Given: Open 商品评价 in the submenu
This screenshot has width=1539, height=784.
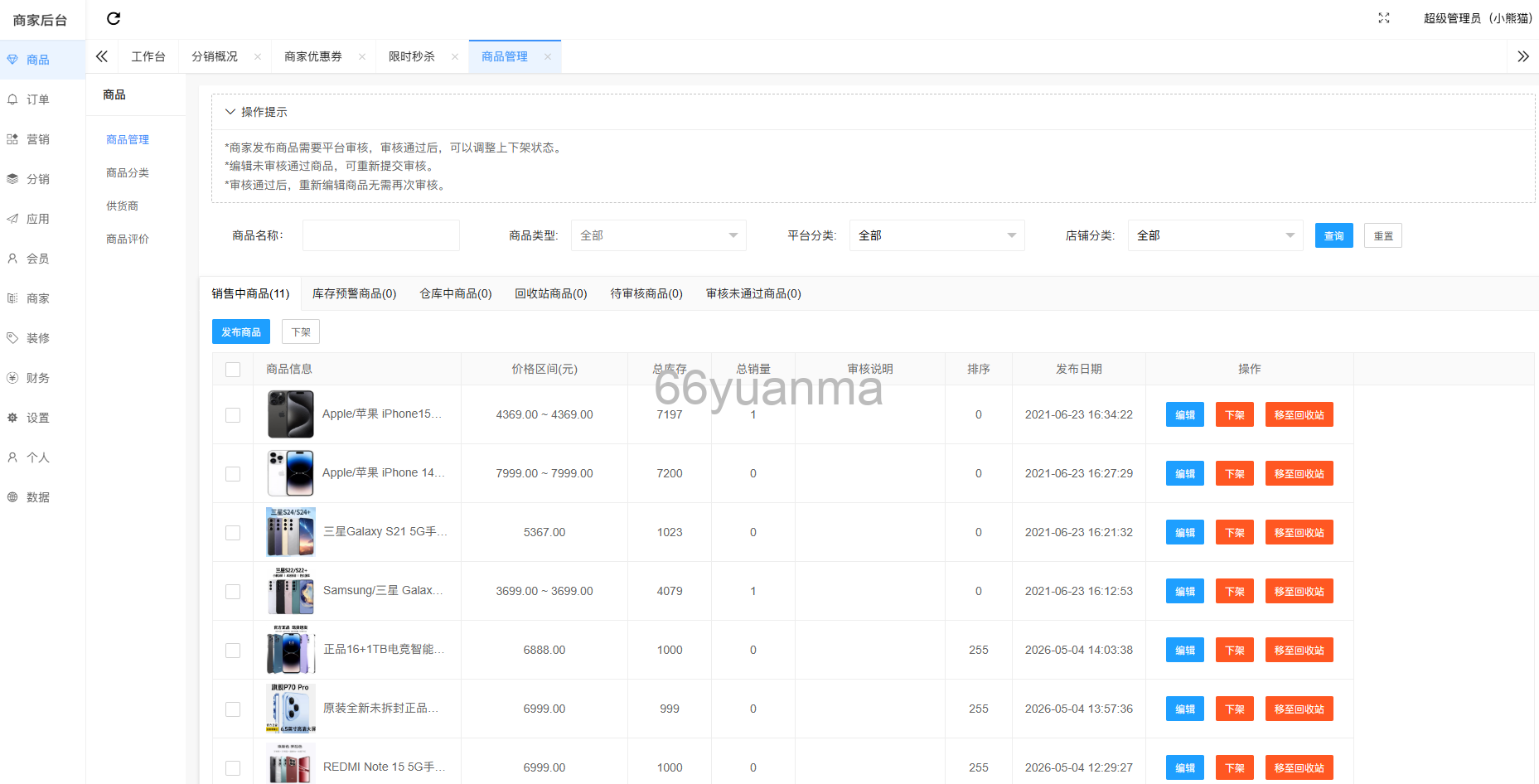Looking at the screenshot, I should coord(128,239).
